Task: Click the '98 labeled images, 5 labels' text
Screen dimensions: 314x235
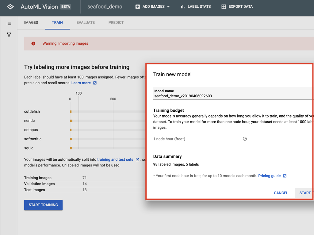Action: (x=176, y=164)
